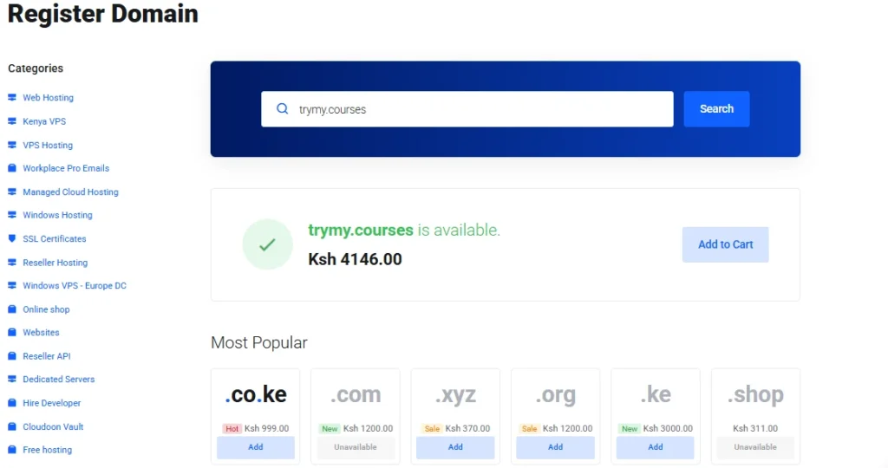Click the magnifier icon in search box

(x=282, y=108)
